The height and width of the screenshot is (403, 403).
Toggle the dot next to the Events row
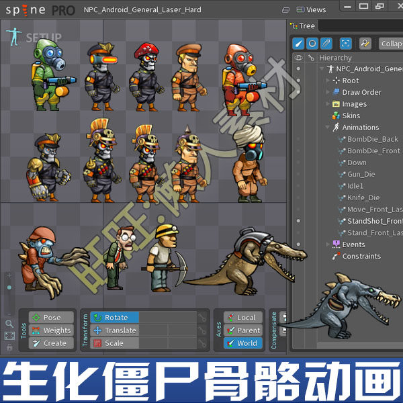298,244
